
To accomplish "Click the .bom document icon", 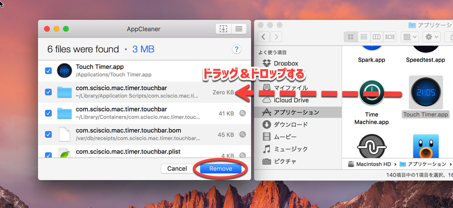I will (x=64, y=134).
